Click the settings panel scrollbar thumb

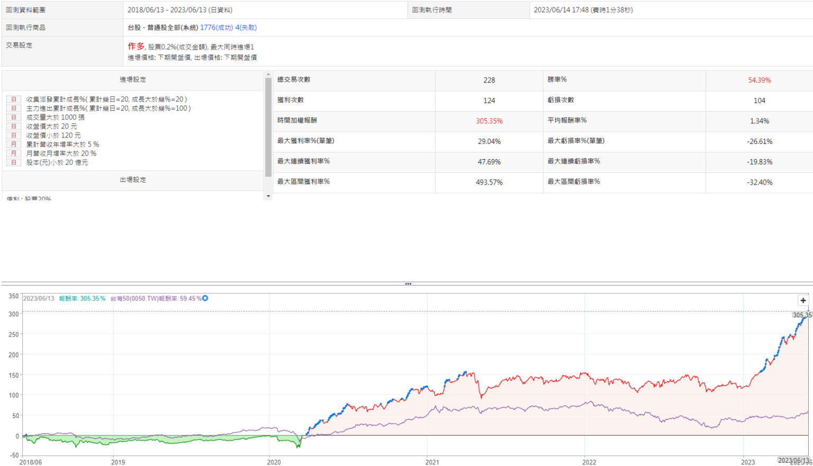point(268,127)
